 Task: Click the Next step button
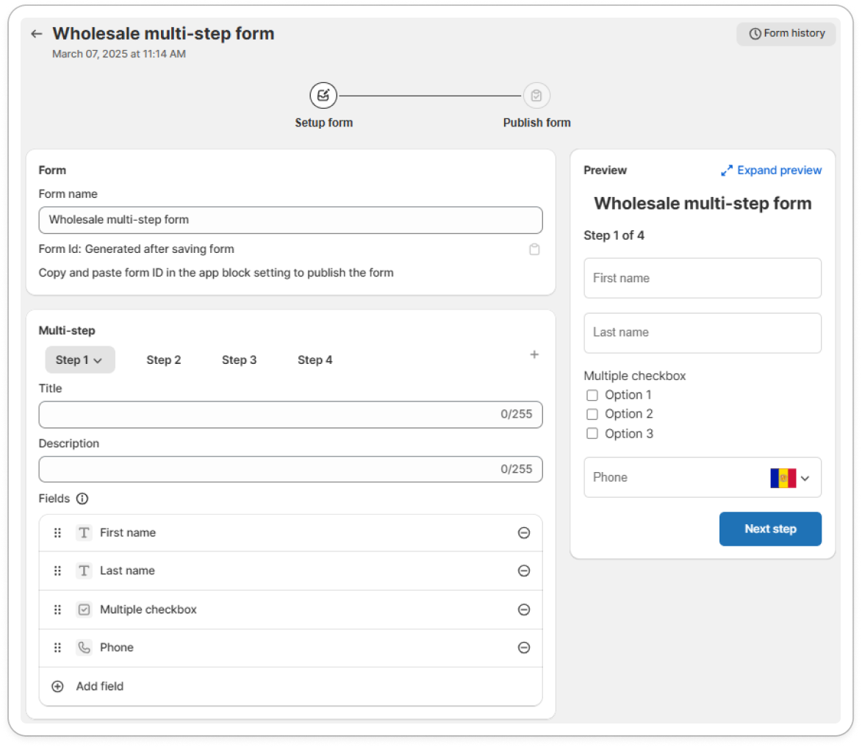click(770, 529)
